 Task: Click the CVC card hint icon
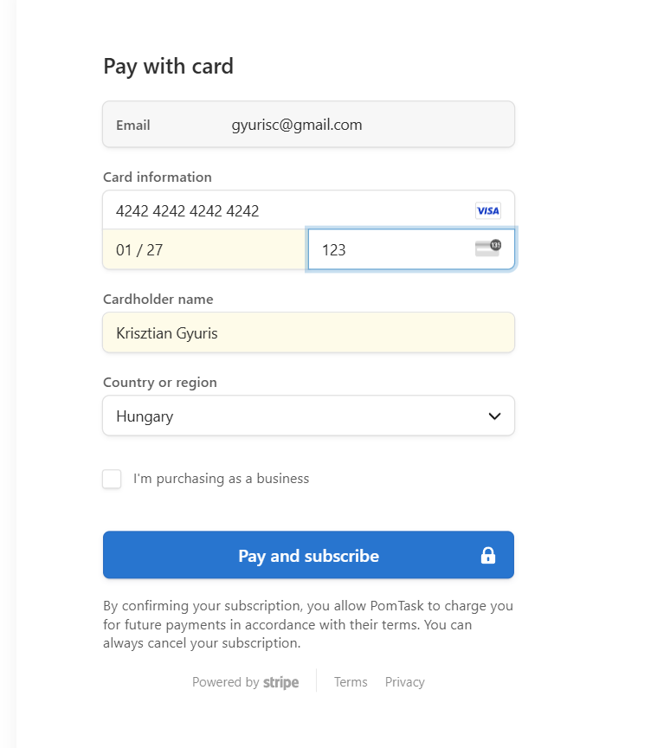[x=488, y=248]
